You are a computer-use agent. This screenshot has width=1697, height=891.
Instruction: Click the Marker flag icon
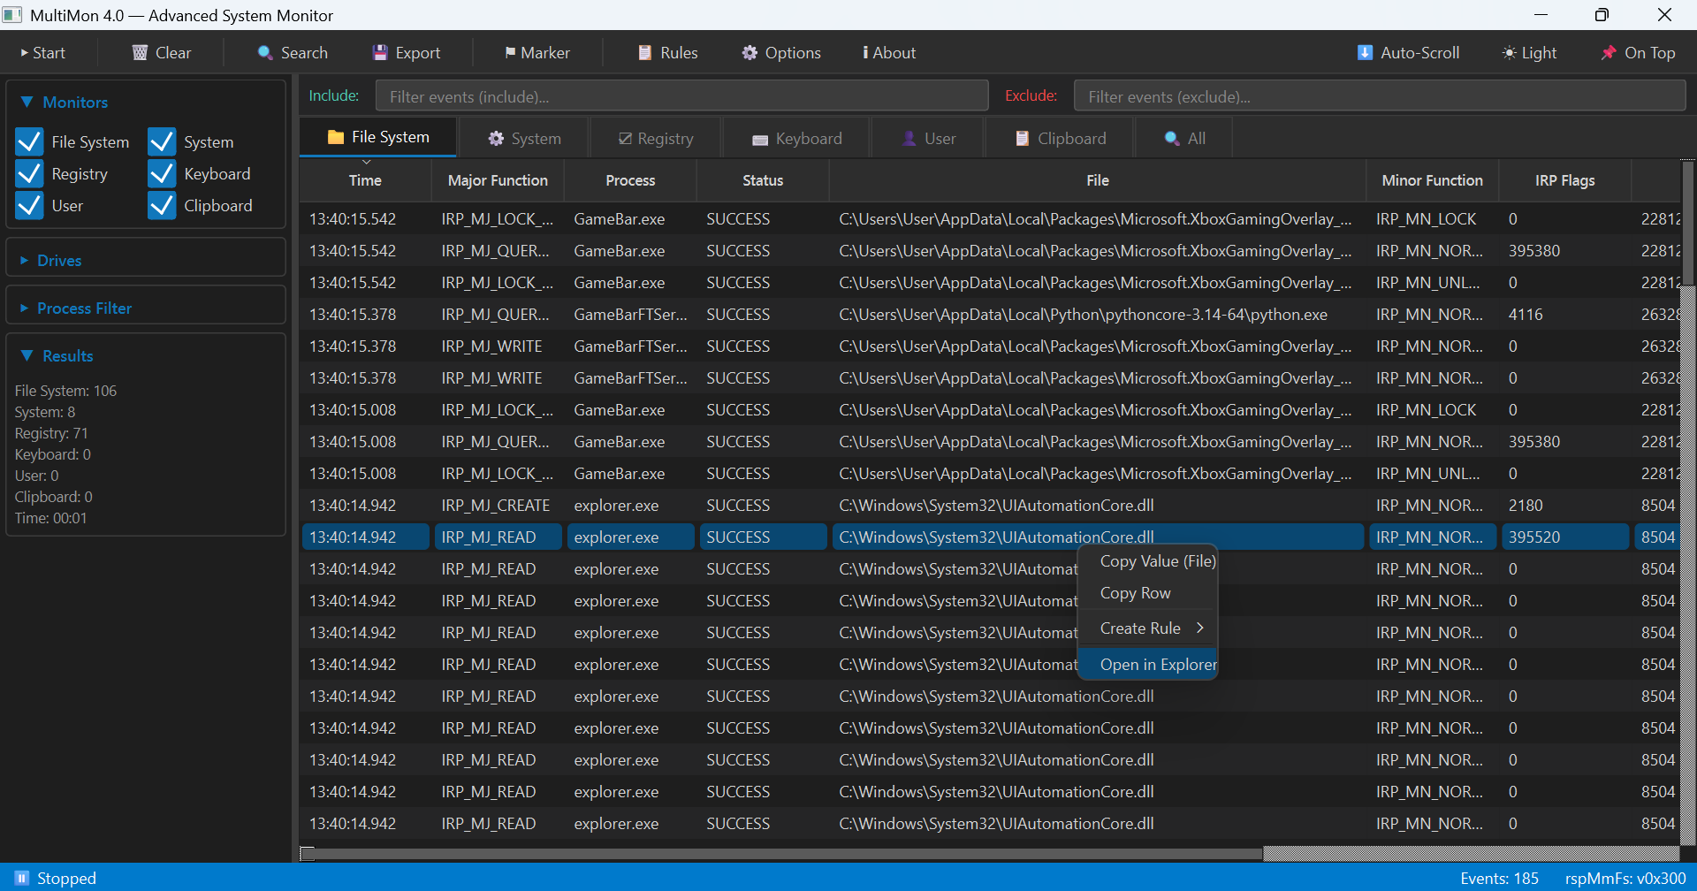(510, 53)
